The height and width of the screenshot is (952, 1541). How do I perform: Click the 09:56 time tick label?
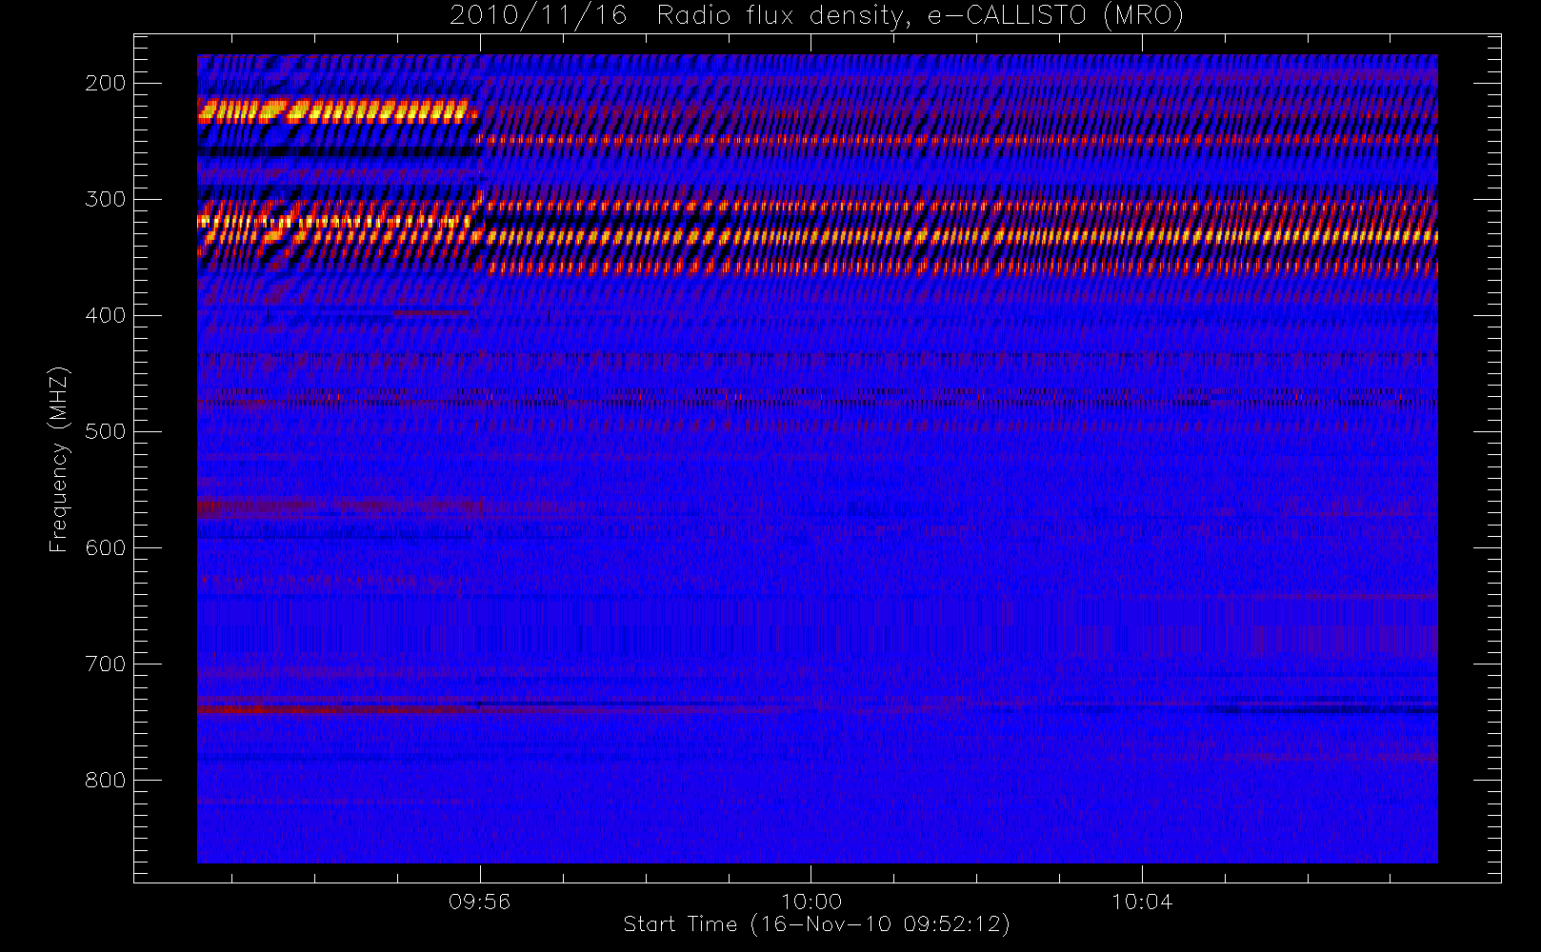480,902
